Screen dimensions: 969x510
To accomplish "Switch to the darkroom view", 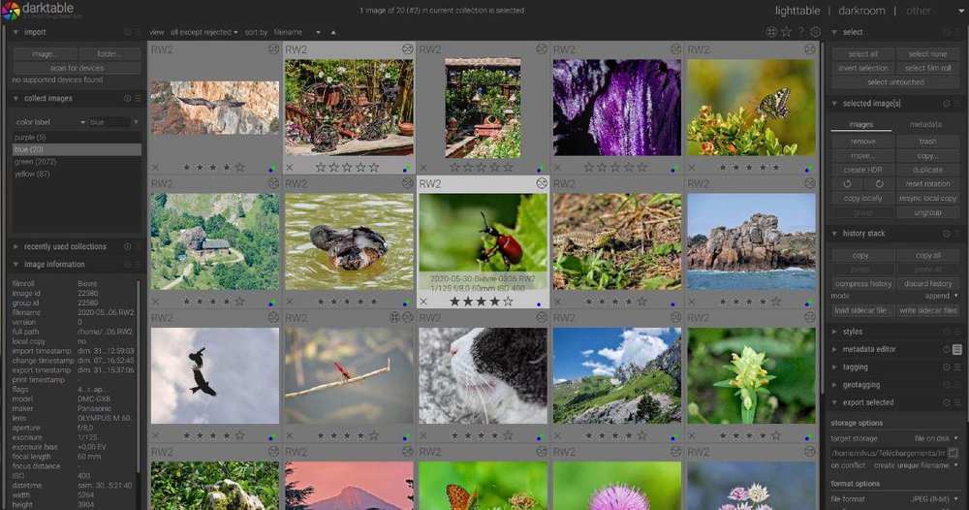I will 861,11.
